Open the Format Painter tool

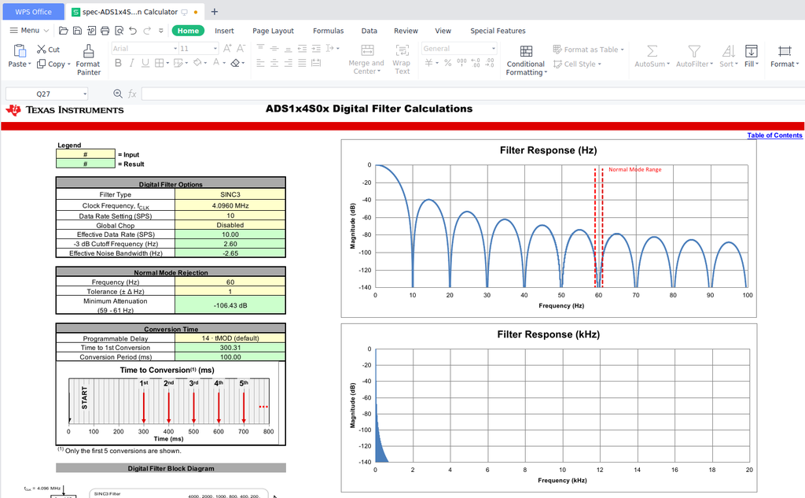[87, 59]
